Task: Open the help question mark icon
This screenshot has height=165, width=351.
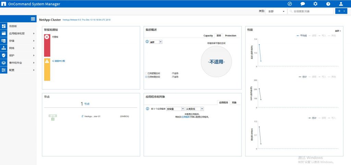Action: pos(328,4)
